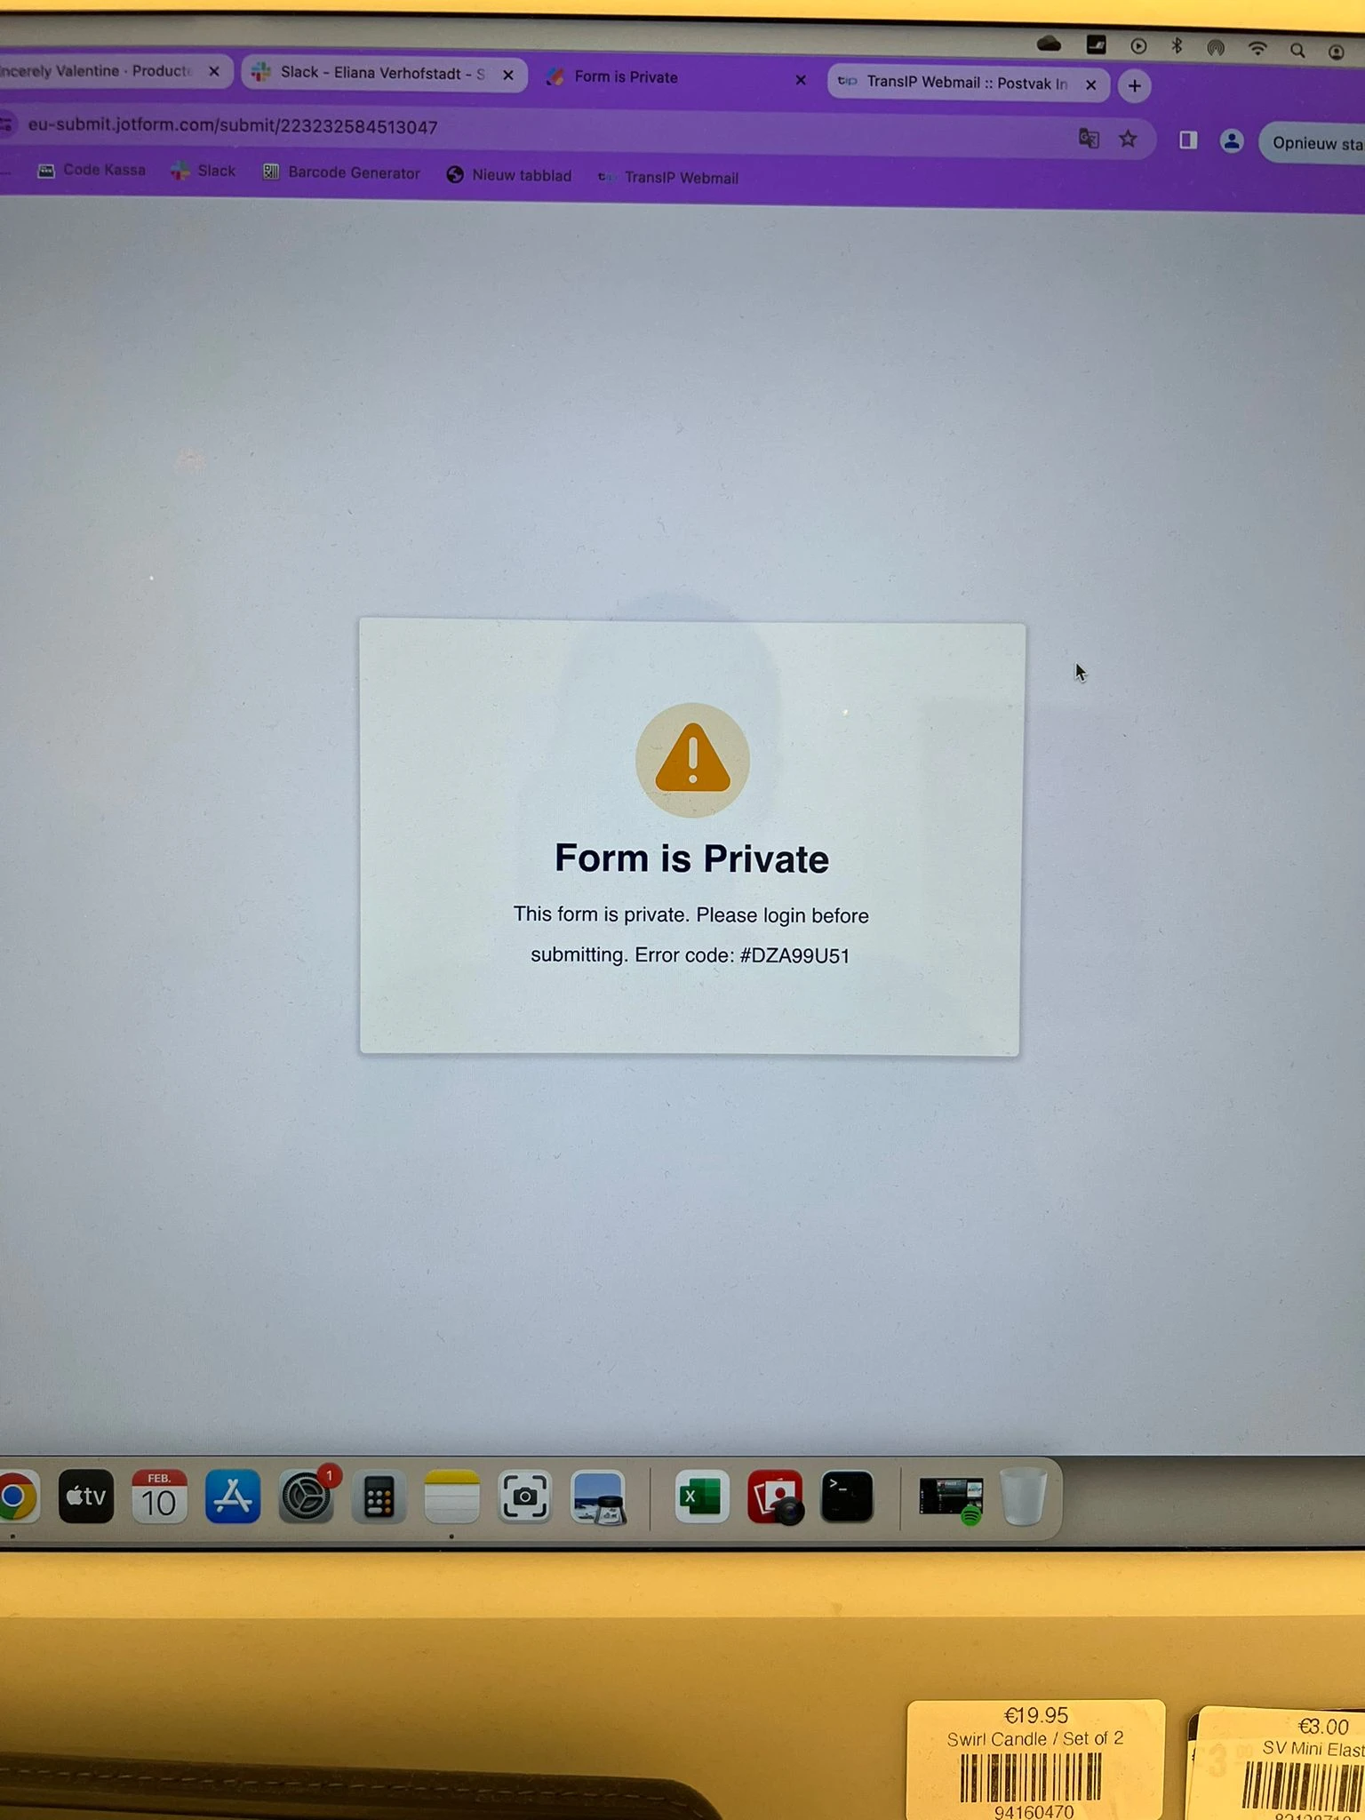Open the Screenshot app from the Dock
Image resolution: width=1365 pixels, height=1820 pixels.
[525, 1498]
